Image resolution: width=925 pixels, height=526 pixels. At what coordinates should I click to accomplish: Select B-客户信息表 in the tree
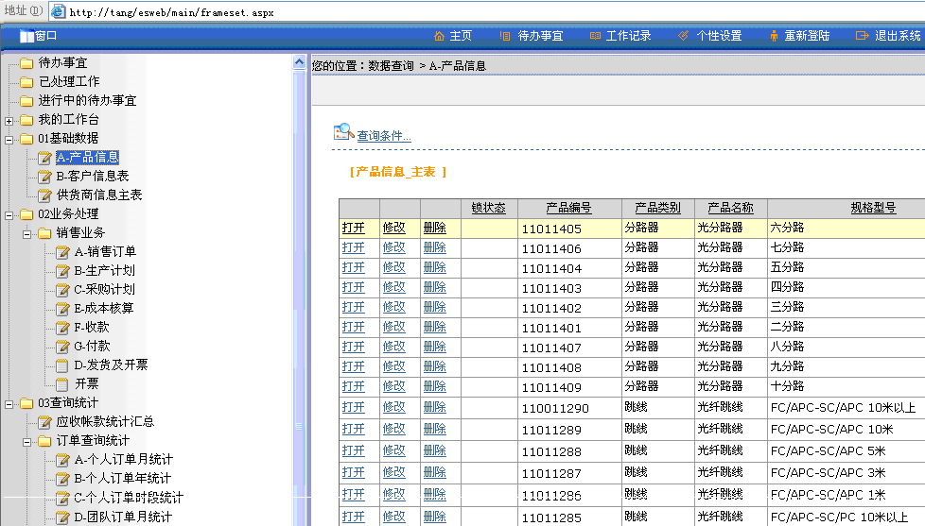93,177
